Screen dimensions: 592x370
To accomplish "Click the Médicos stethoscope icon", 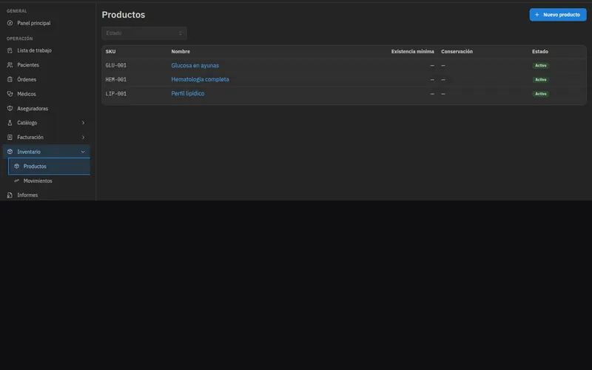I will click(10, 94).
